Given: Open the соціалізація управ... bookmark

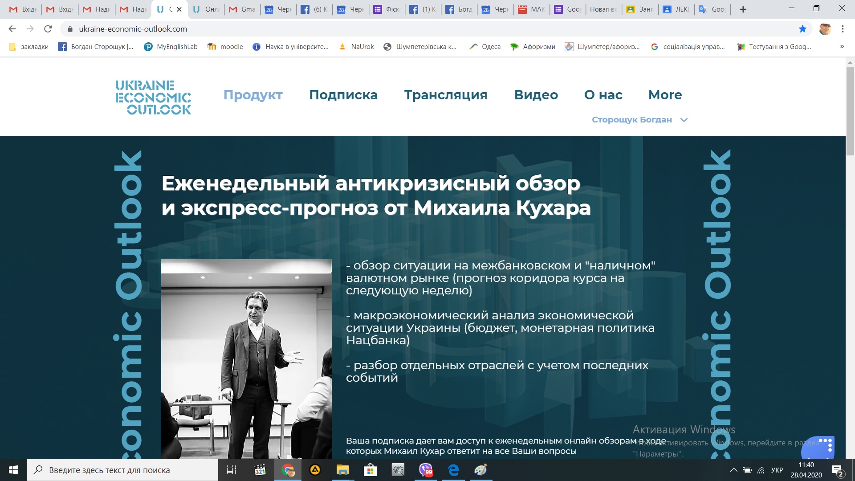Looking at the screenshot, I should (688, 47).
